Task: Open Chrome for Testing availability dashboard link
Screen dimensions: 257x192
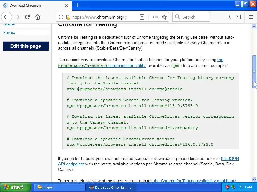Action: pyautogui.click(x=195, y=181)
